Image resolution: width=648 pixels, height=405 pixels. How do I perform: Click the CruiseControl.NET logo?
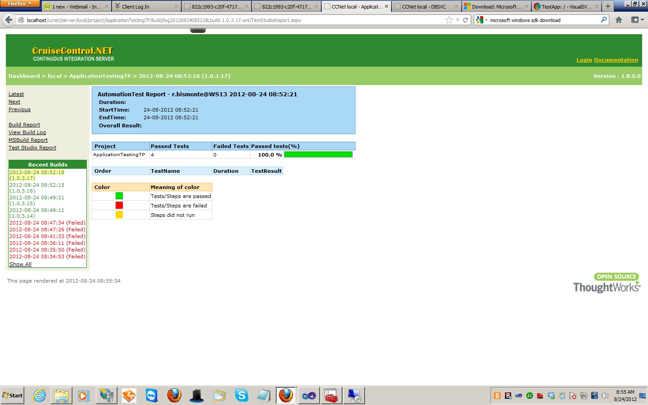(x=73, y=54)
